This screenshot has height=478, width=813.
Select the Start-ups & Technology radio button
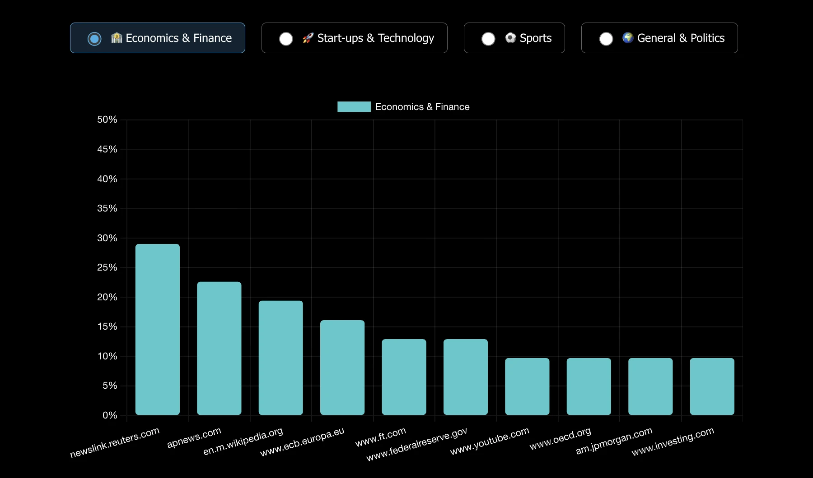coord(286,39)
